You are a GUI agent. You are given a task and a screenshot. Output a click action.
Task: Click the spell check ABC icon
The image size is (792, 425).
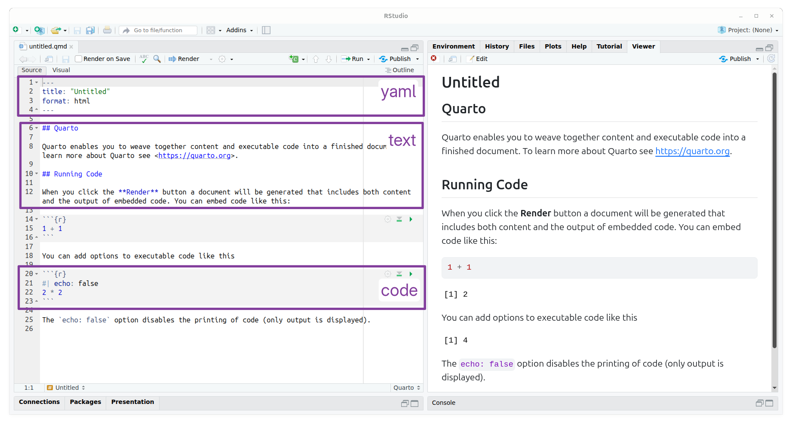(x=144, y=59)
